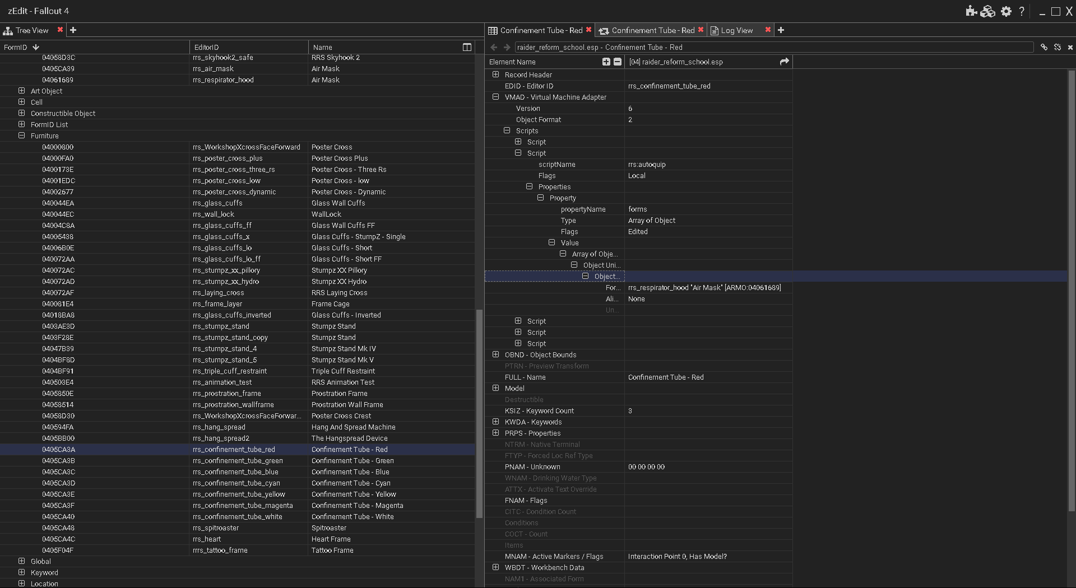The image size is (1076, 588).
Task: Sort tree by FormID column header
Action: tap(95, 47)
